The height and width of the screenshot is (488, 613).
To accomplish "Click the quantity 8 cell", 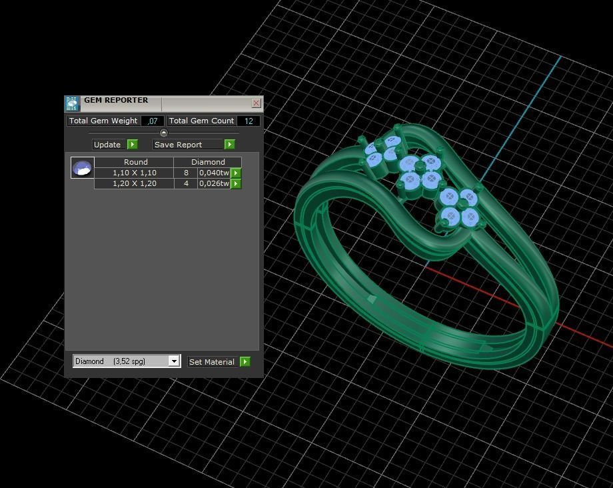I will tap(186, 173).
